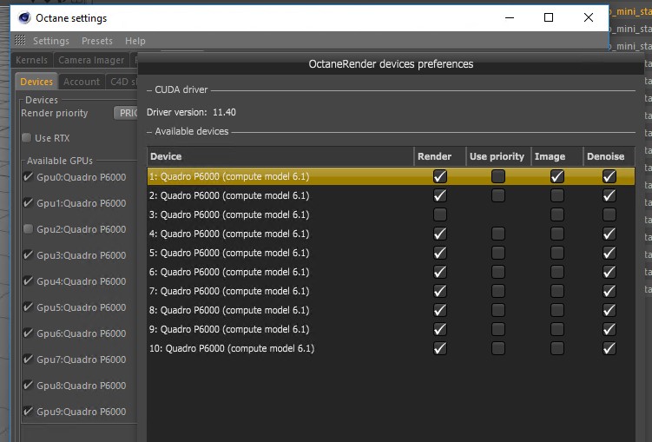
Task: Enable Image checkbox for device 8
Action: [557, 310]
